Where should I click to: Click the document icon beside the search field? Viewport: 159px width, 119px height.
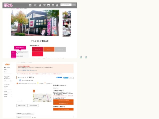[x=57, y=5]
